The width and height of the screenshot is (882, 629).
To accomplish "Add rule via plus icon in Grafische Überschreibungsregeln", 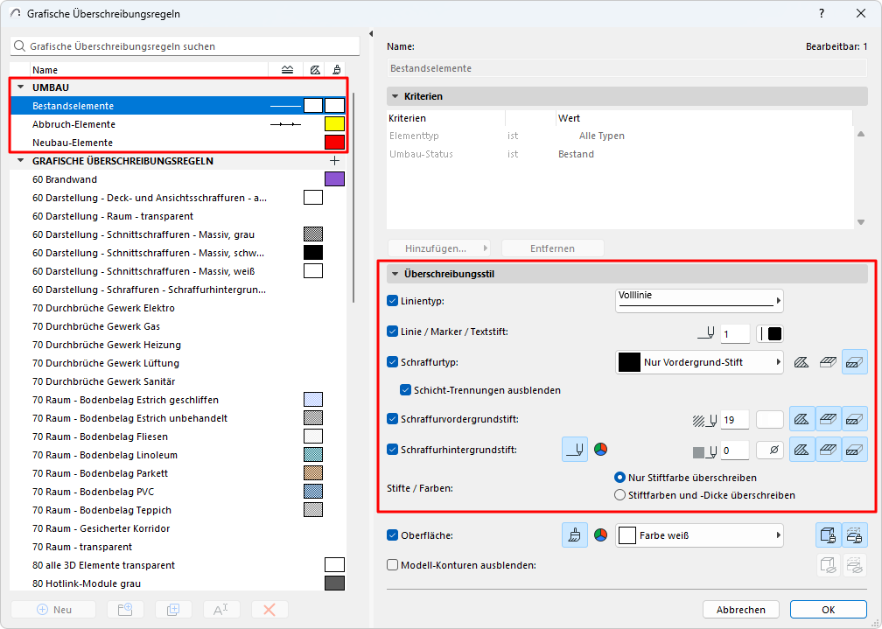I will (334, 161).
